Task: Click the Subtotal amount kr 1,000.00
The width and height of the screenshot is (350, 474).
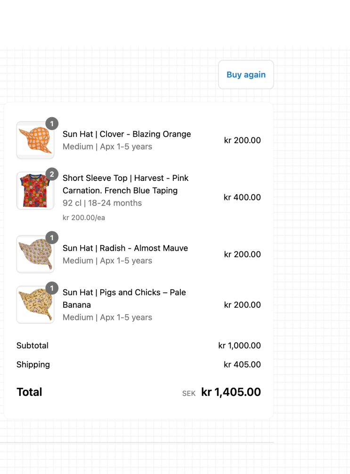Action: tap(239, 345)
